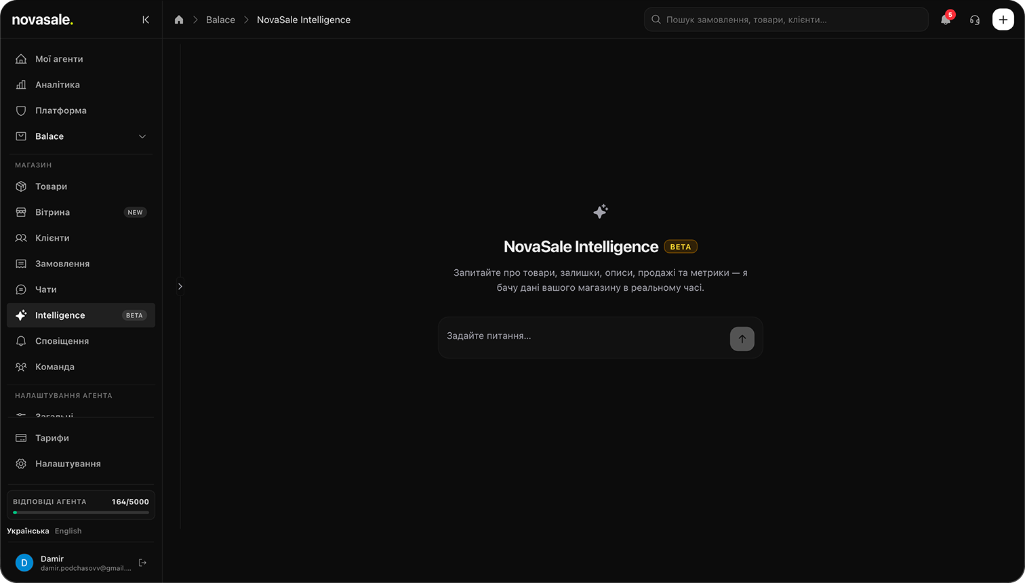Screen dimensions: 1025x583
Task: Open the Клієнти page
Action: pos(81,238)
